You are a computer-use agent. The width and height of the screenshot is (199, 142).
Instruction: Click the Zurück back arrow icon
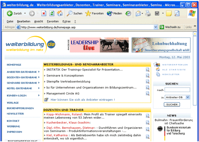click(x=10, y=13)
